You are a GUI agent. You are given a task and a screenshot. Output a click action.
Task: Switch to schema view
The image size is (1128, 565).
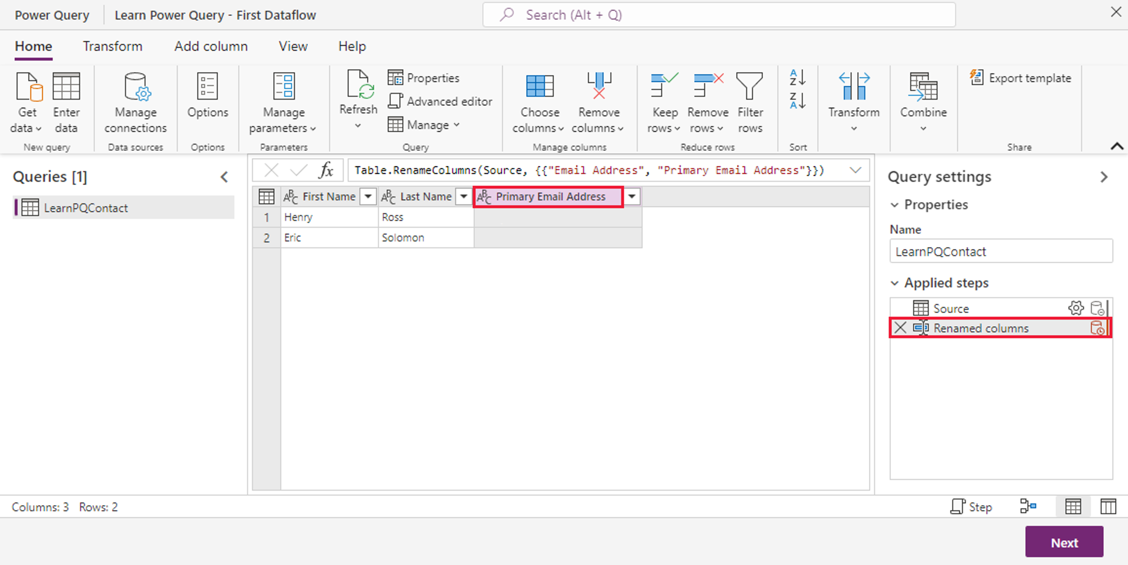(x=1108, y=507)
